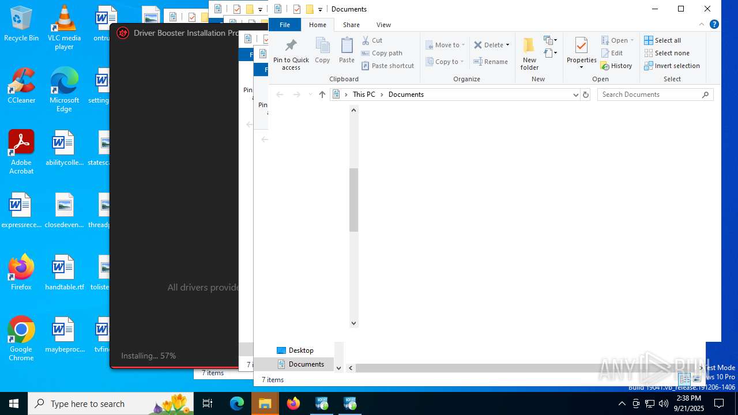Screen dimensions: 738x415
Task: Click the Paste icon in the ribbon
Action: point(347,50)
